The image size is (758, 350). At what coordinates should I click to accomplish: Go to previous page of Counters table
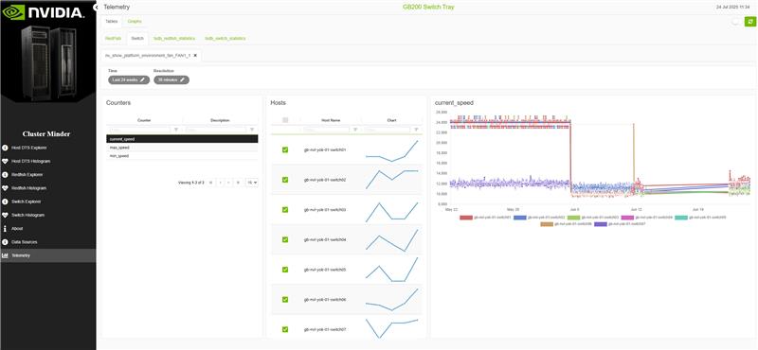coord(220,183)
